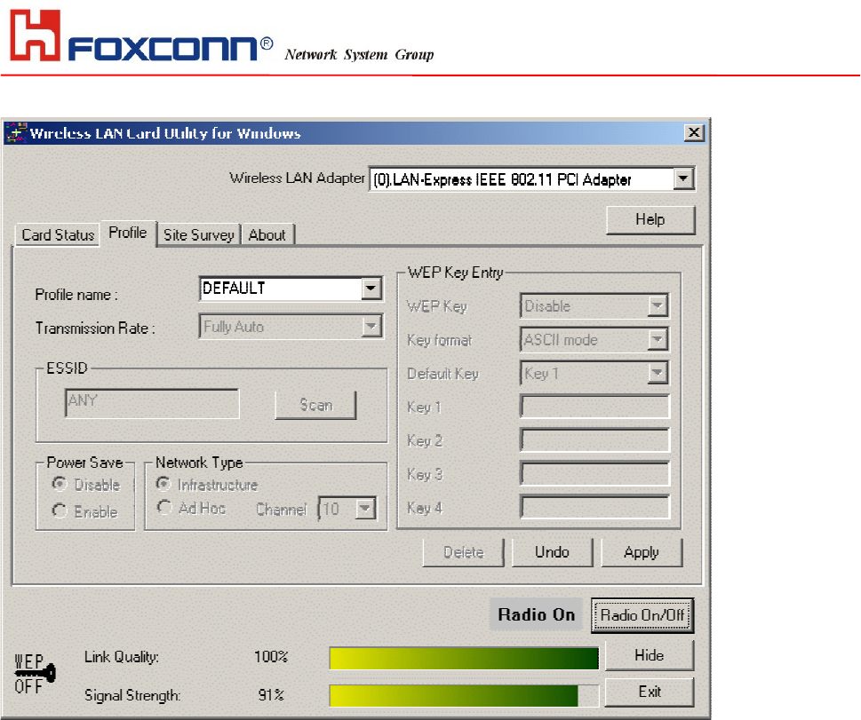861x720 pixels.
Task: Click the ESSID field showing ANY
Action: (x=152, y=404)
